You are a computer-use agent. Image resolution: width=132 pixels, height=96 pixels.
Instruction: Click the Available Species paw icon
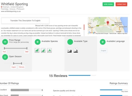point(37,42)
